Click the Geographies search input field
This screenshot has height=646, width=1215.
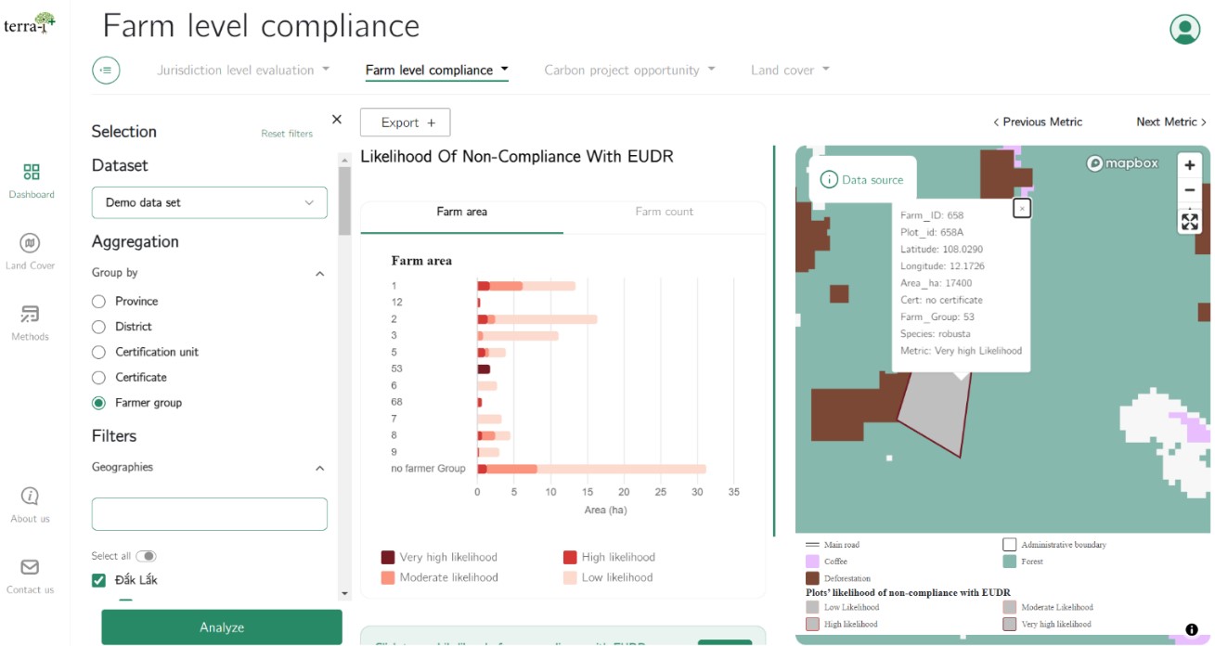209,514
